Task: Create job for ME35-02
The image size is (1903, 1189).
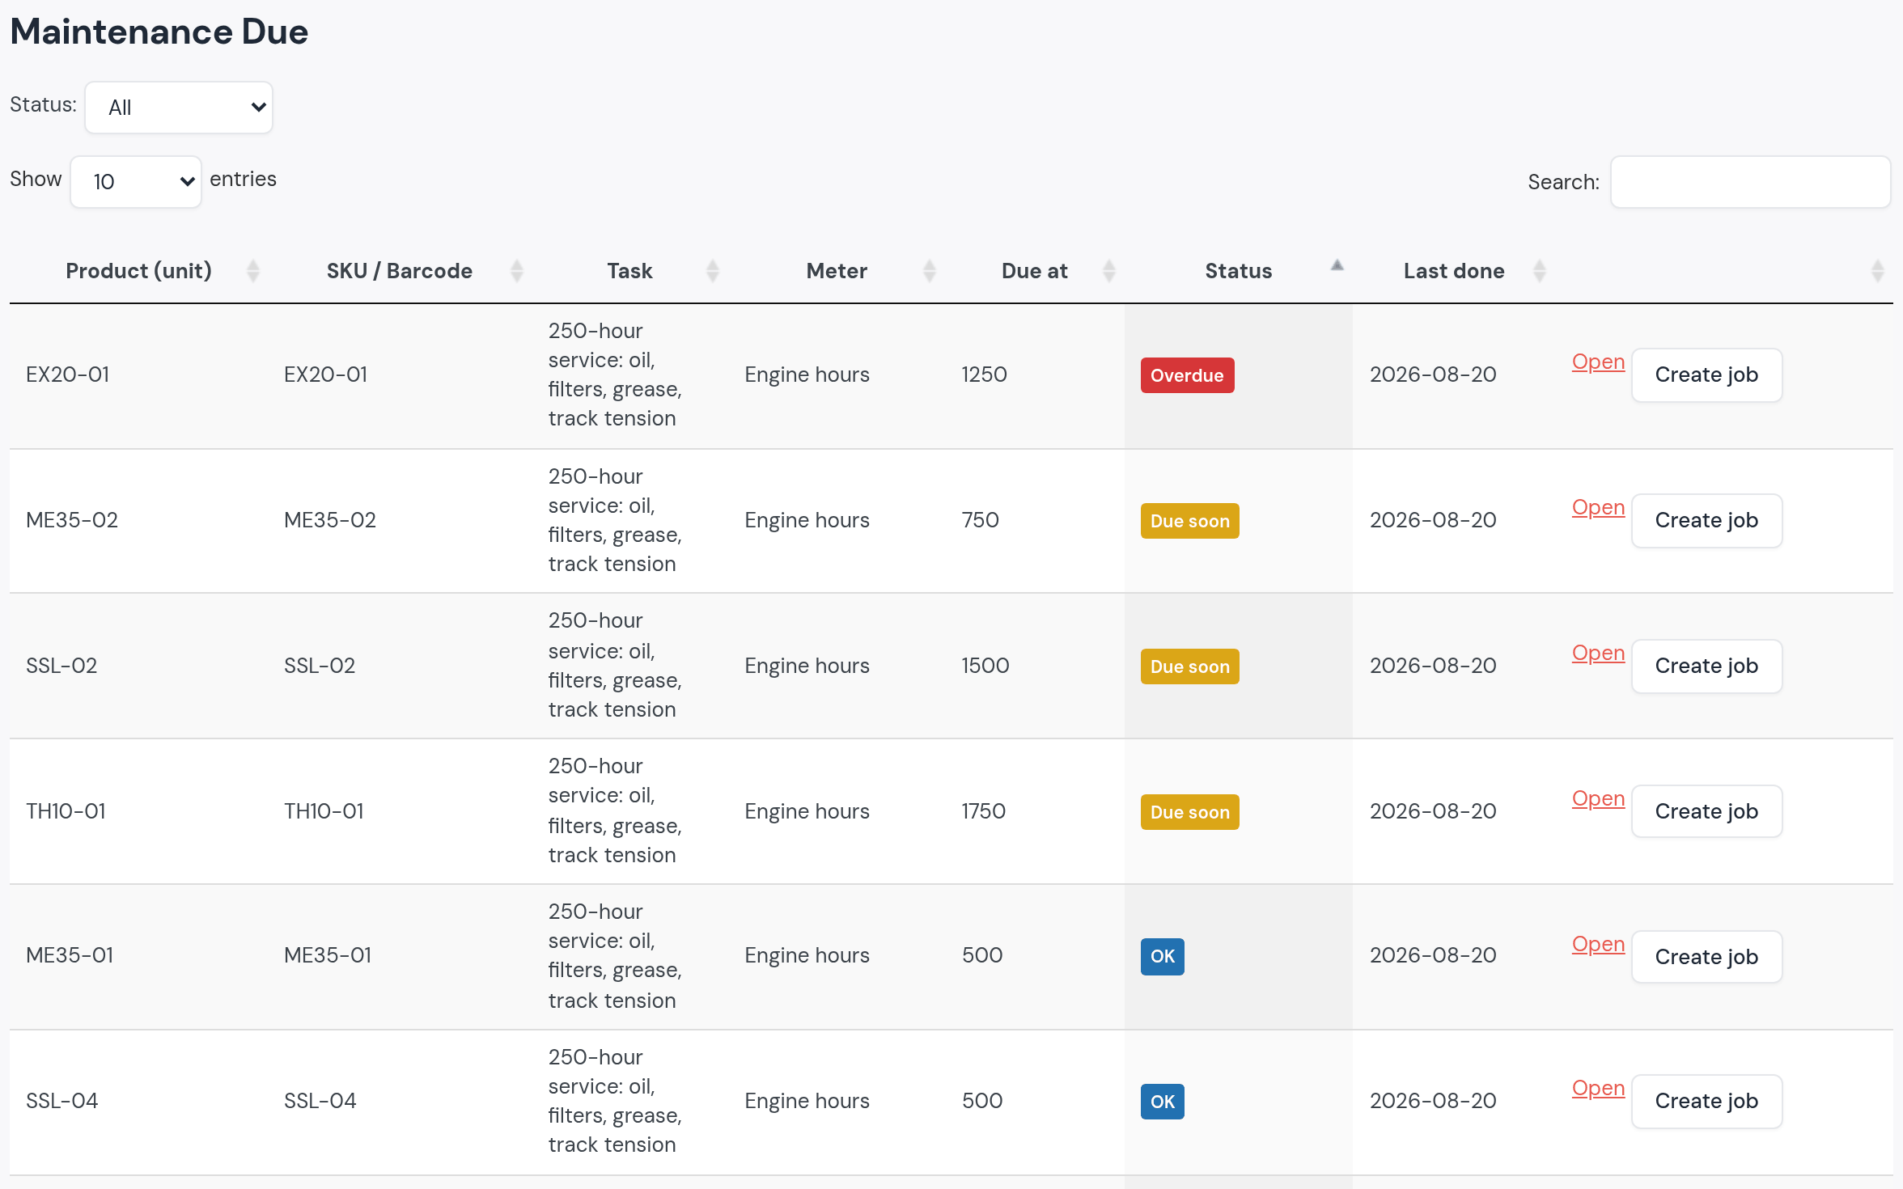Action: (x=1707, y=521)
